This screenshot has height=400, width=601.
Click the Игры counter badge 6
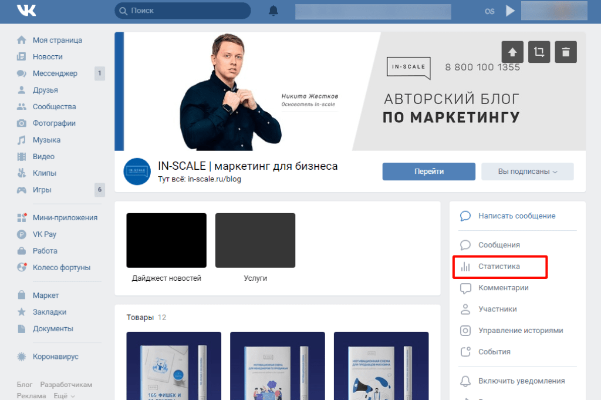100,190
